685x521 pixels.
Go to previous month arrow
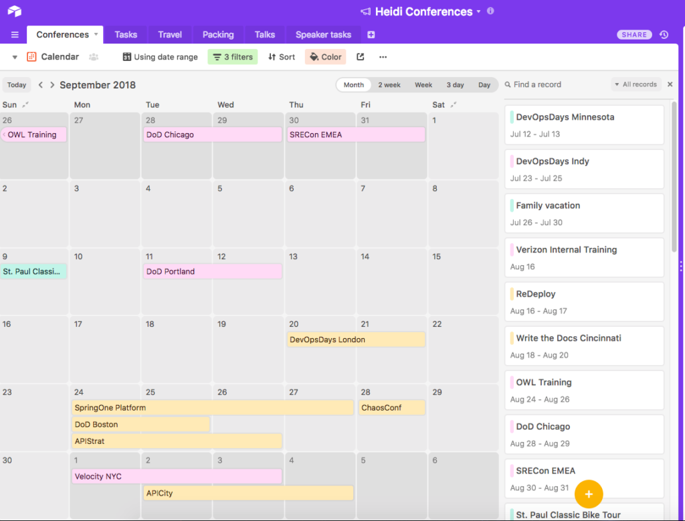41,85
